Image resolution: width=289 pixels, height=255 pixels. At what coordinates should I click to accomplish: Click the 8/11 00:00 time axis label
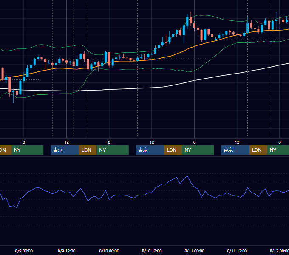click(x=194, y=251)
